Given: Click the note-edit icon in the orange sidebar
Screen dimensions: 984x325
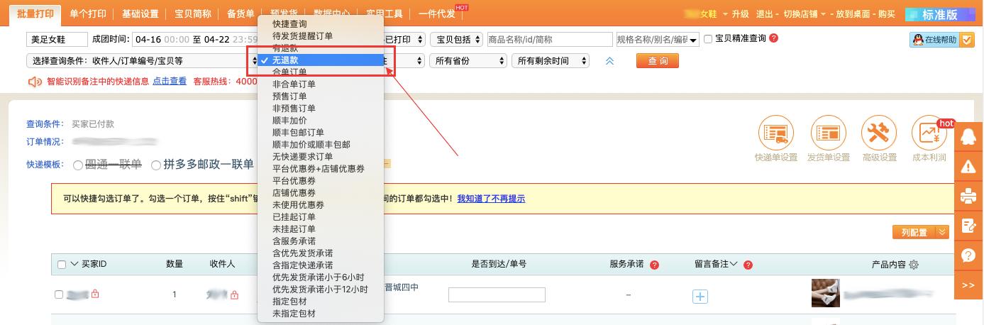Looking at the screenshot, I should tap(968, 226).
